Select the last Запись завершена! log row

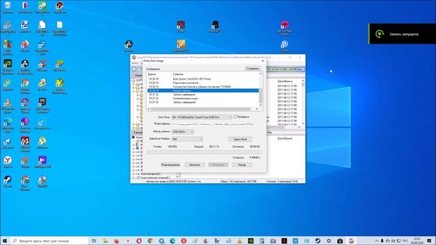(203, 102)
